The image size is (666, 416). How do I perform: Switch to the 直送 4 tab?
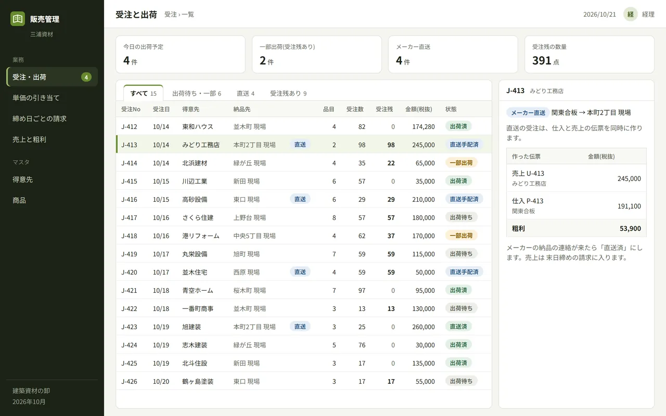[246, 94]
